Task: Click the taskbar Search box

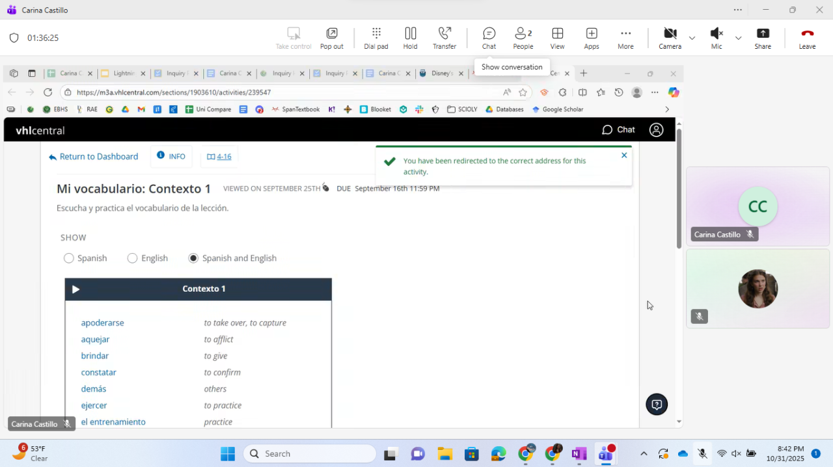Action: coord(310,453)
